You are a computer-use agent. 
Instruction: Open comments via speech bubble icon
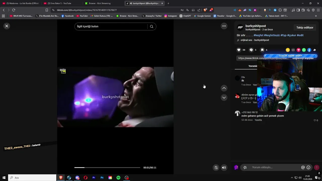coord(251,50)
